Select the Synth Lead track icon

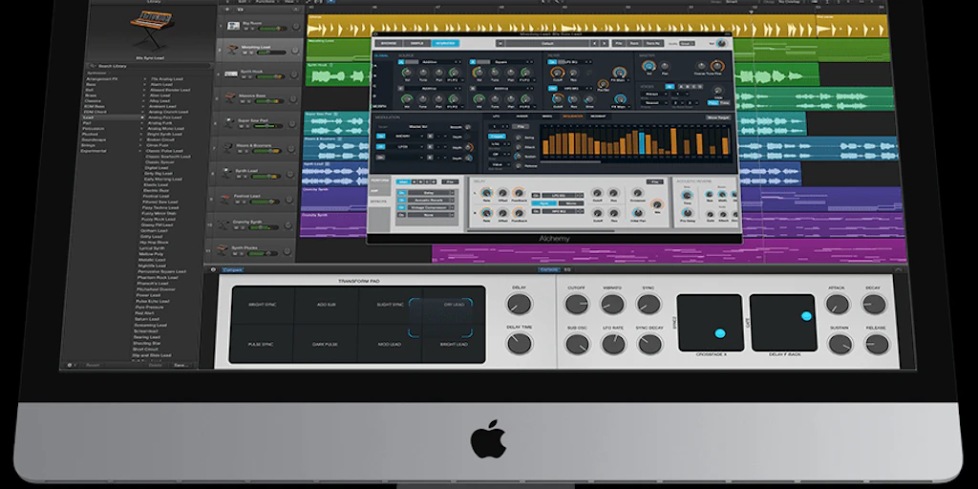pos(227,174)
